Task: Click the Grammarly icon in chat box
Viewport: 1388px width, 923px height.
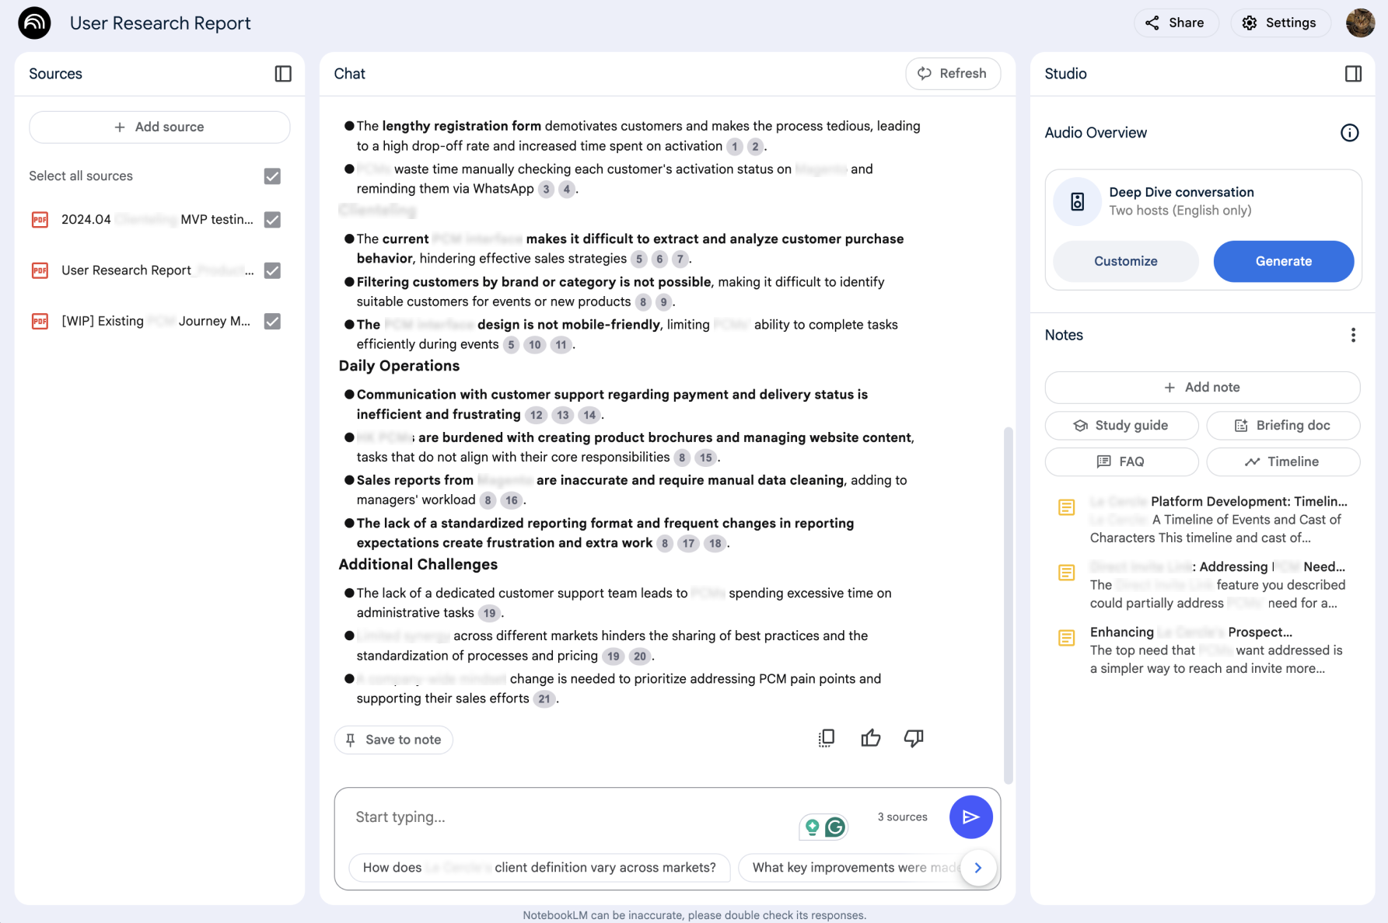Action: pyautogui.click(x=835, y=827)
